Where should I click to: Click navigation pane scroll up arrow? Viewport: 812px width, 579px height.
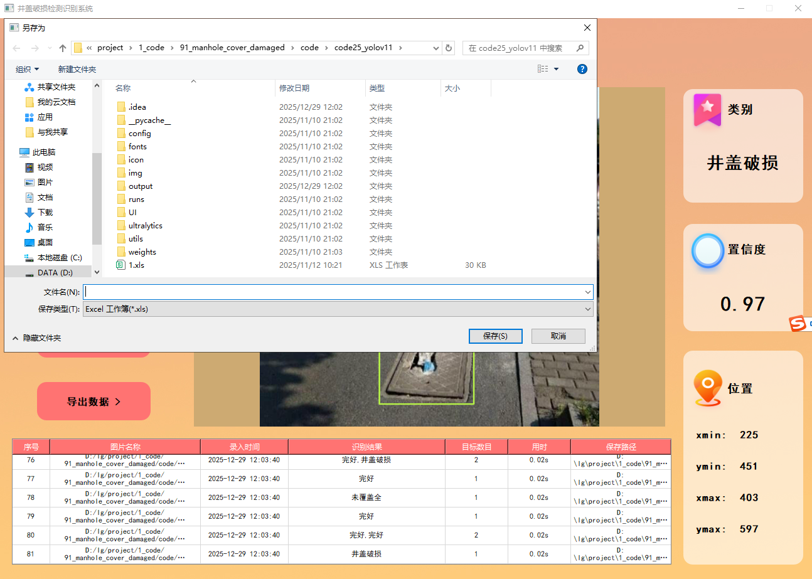pyautogui.click(x=97, y=85)
